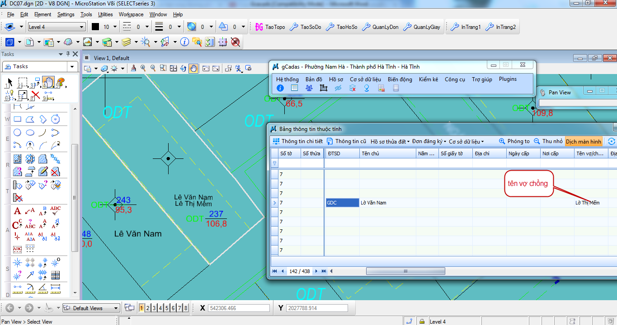Viewport: 617px width, 325px height.
Task: Click the Fit View icon in view toolbar
Action: pyautogui.click(x=174, y=69)
